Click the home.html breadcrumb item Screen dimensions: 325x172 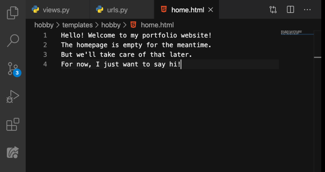(x=157, y=25)
